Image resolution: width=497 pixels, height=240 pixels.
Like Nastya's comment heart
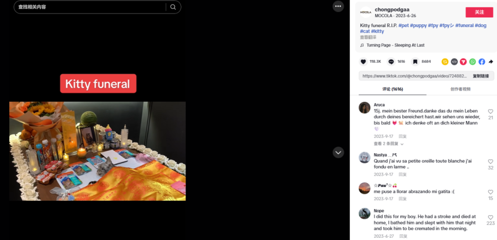tap(491, 162)
